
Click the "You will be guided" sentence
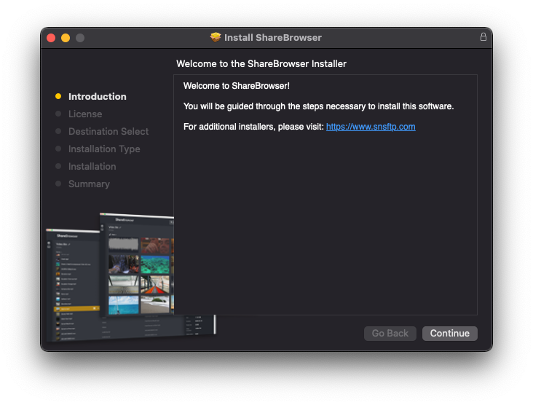[x=318, y=106]
